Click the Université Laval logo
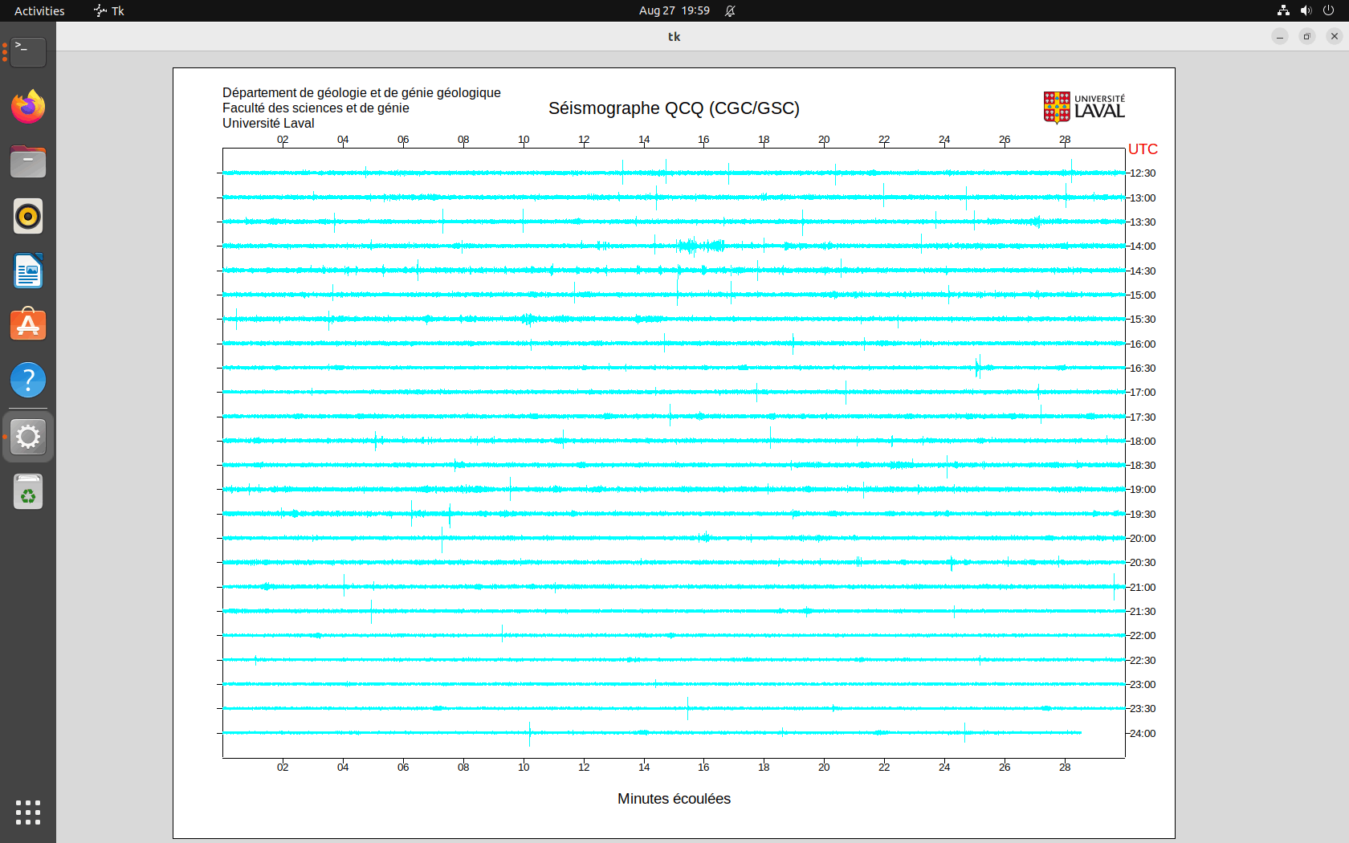 point(1085,108)
